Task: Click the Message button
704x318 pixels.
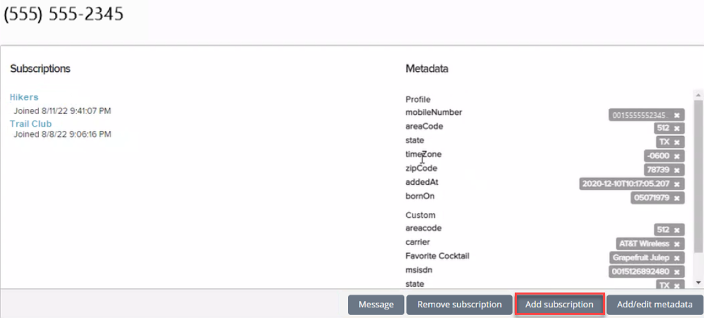Action: pos(376,304)
